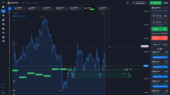Click the green Выше up button
This screenshot has height=95, width=170.
coord(159,29)
